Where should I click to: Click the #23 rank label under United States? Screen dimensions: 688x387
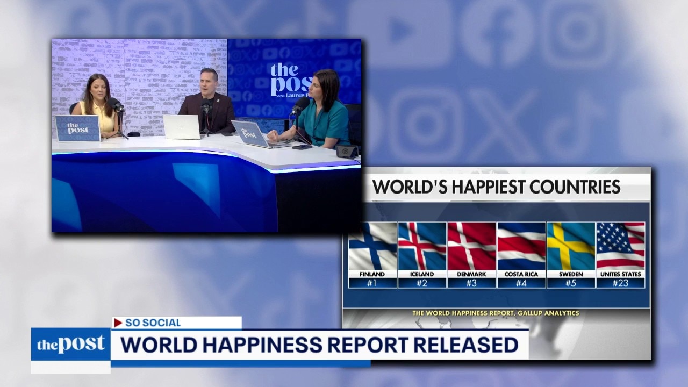point(620,283)
